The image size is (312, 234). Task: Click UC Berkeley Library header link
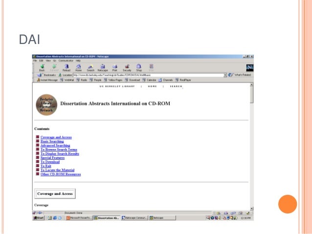[x=117, y=86]
